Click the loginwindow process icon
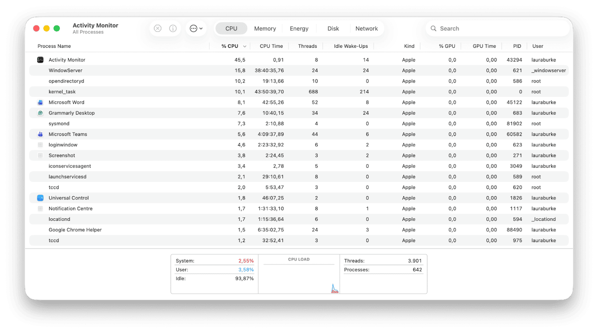 coord(40,144)
